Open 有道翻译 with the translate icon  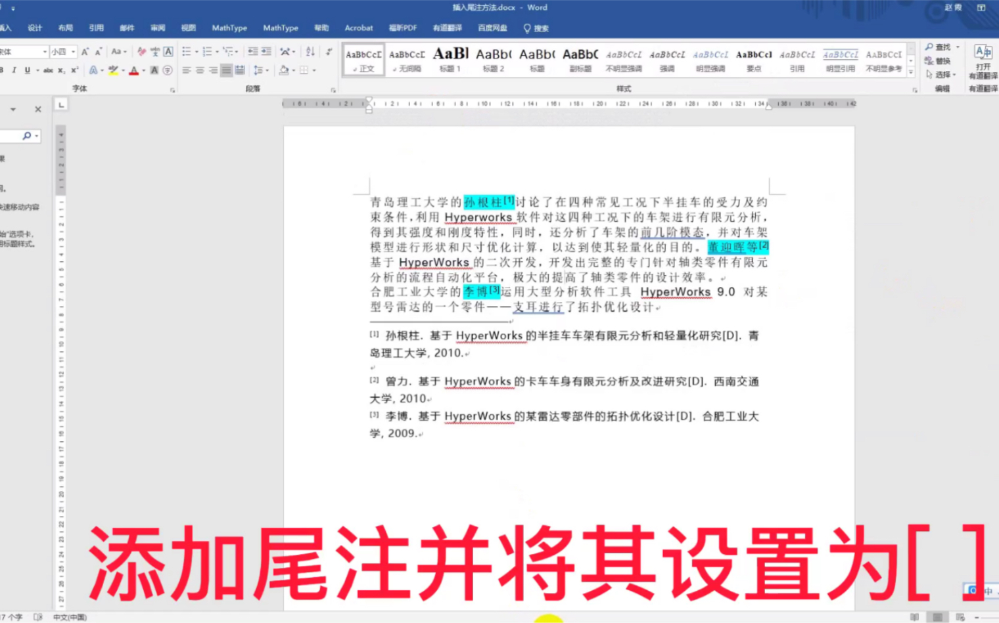tap(983, 53)
